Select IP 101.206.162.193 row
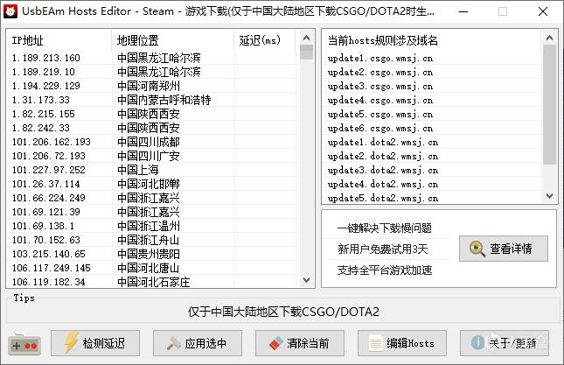 (x=153, y=142)
